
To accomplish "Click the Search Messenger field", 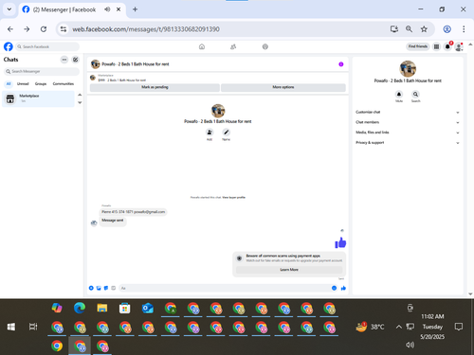I will tap(42, 71).
